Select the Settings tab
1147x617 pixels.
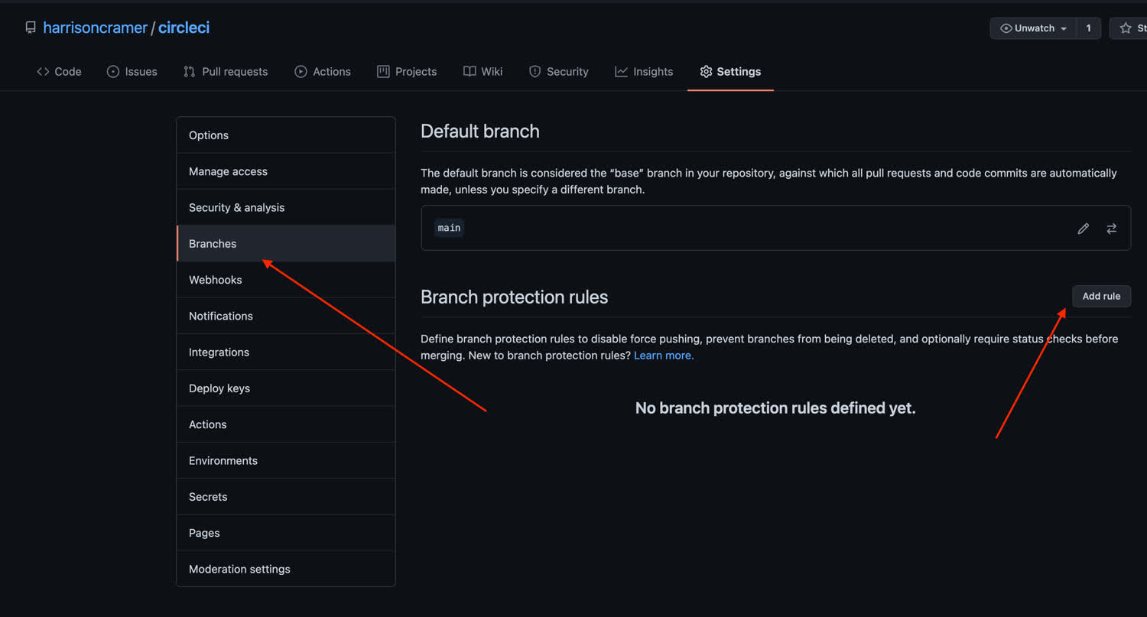pos(730,71)
